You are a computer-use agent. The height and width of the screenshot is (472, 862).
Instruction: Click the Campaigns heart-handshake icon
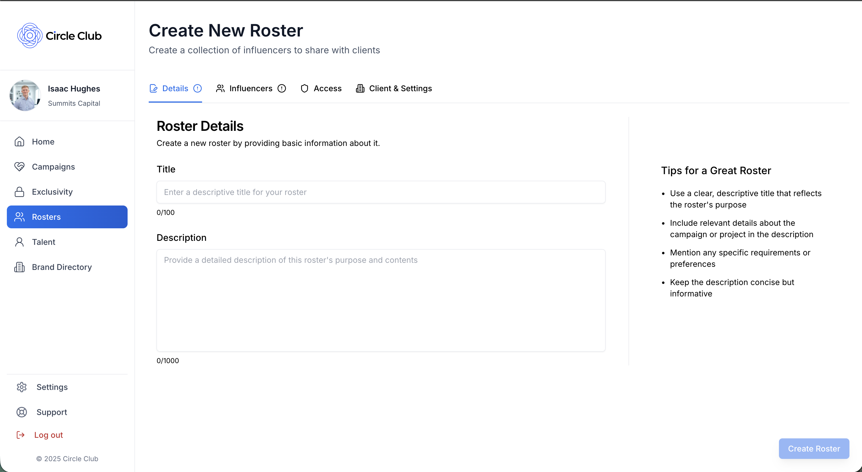pos(19,167)
